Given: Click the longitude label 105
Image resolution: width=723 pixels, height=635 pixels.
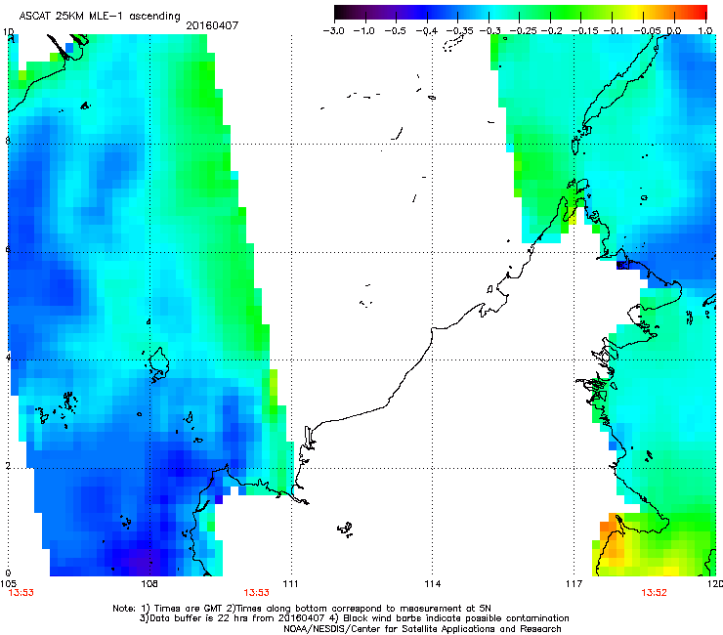Looking at the screenshot, I should [8, 584].
